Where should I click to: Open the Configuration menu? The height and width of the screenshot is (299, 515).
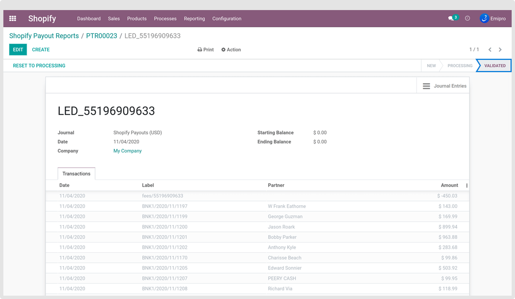(x=227, y=19)
